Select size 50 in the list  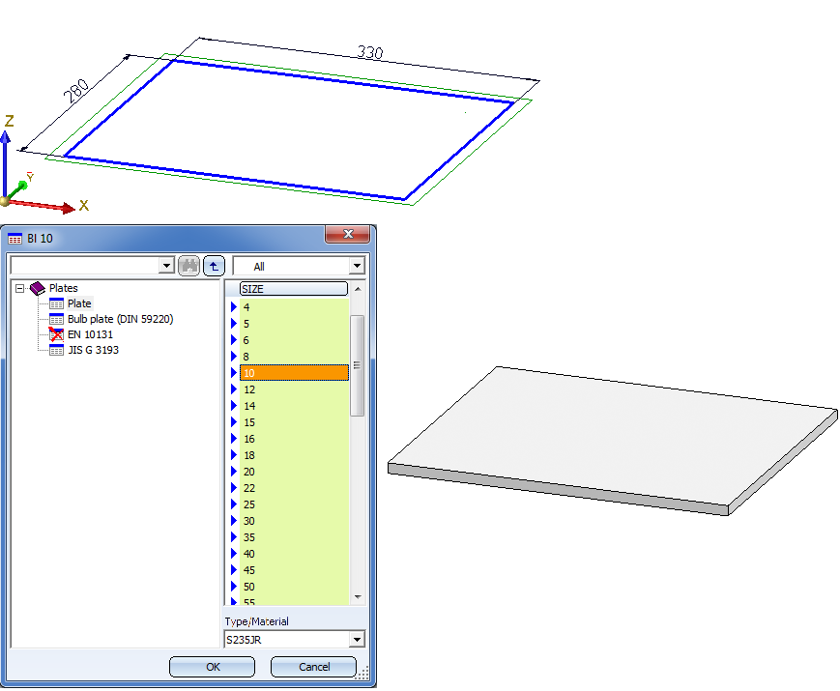click(294, 587)
